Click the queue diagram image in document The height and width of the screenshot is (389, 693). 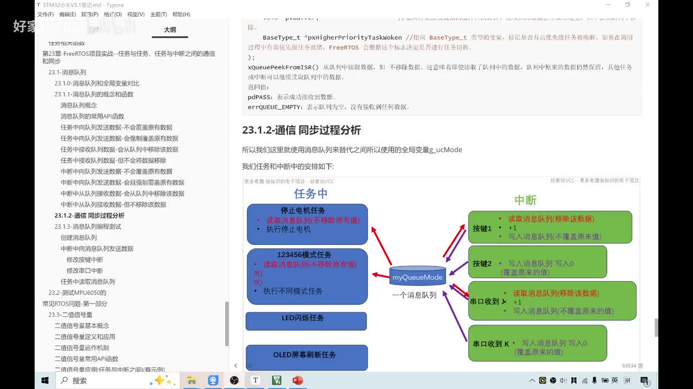(441, 273)
